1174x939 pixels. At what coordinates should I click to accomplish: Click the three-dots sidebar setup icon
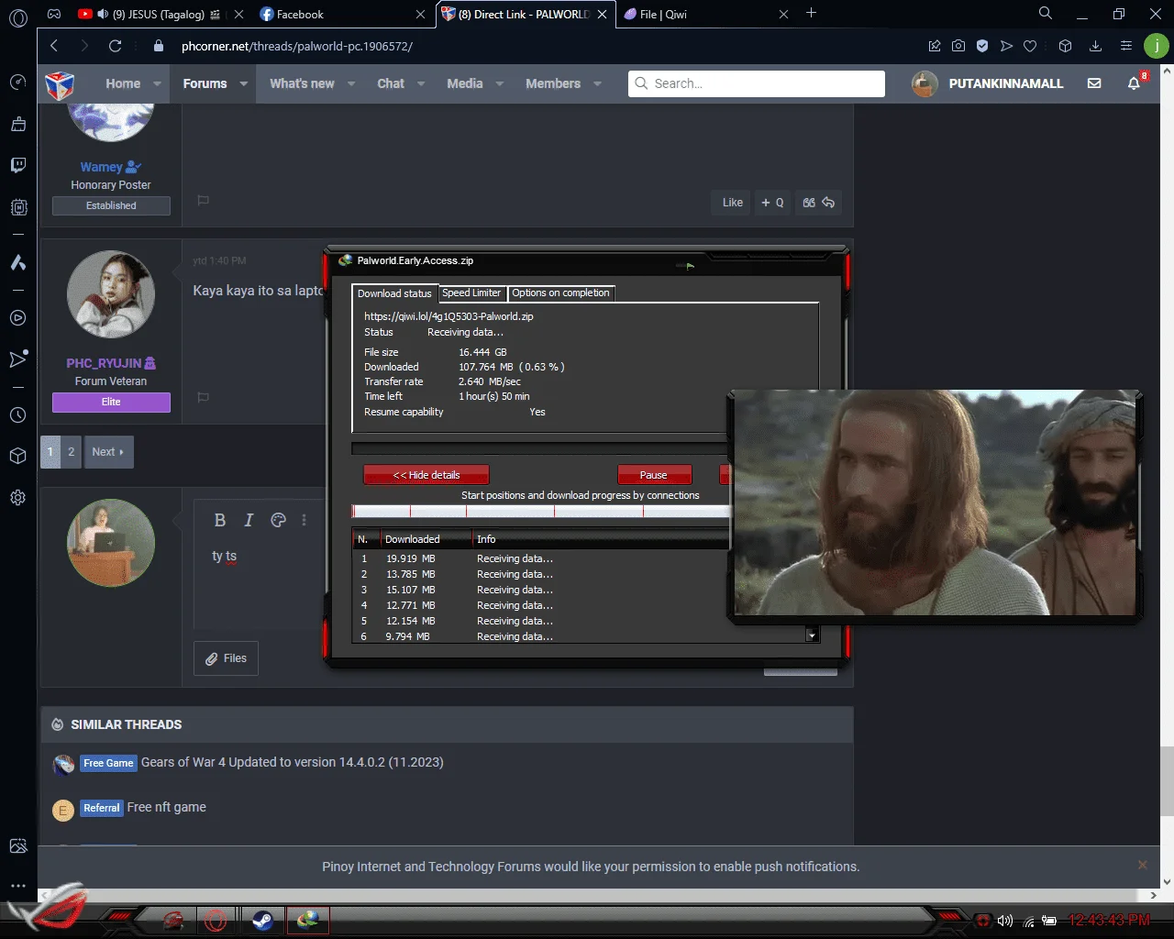17,886
